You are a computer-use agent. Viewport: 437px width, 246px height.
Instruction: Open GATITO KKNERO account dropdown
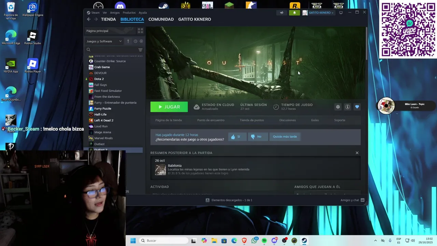pos(318,13)
